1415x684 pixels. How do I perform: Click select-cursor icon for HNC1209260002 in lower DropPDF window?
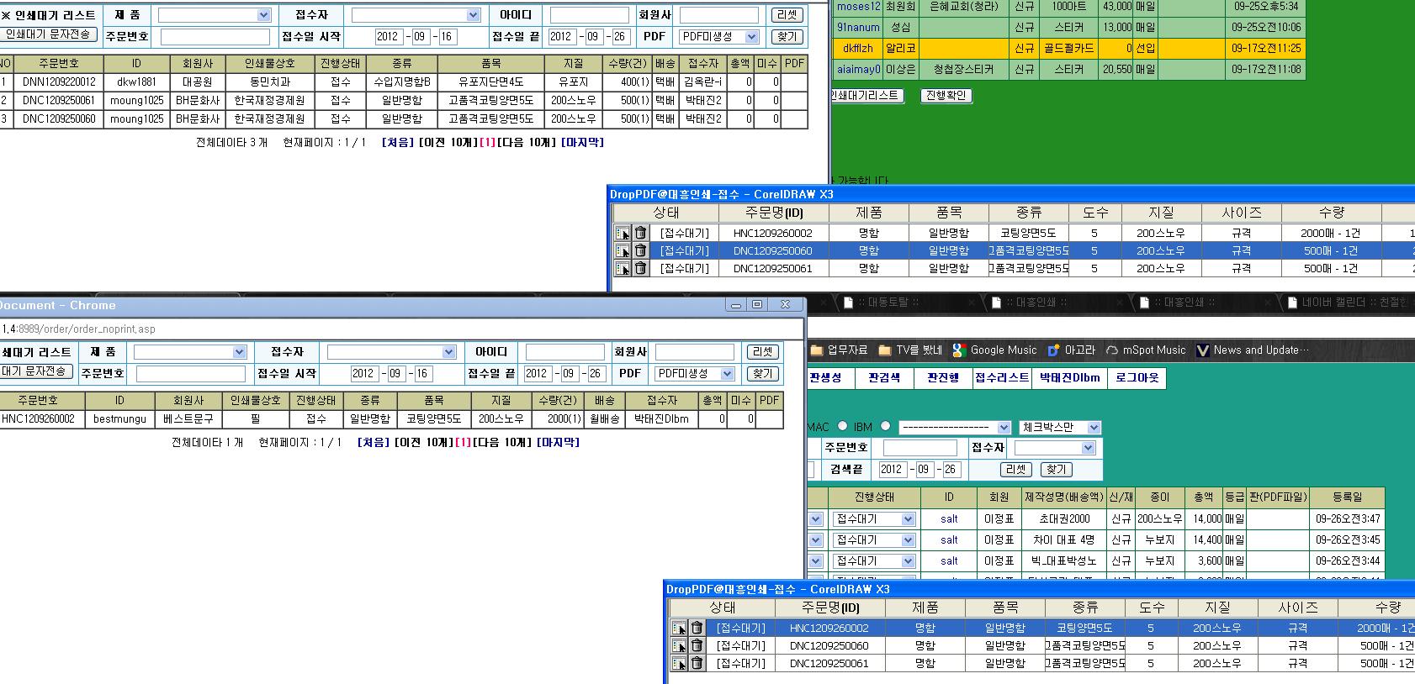click(679, 629)
